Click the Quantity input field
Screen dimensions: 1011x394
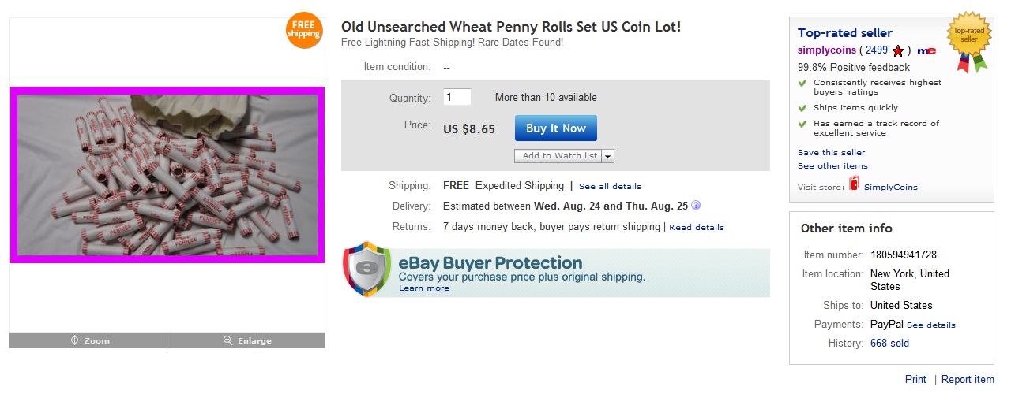[x=457, y=98]
